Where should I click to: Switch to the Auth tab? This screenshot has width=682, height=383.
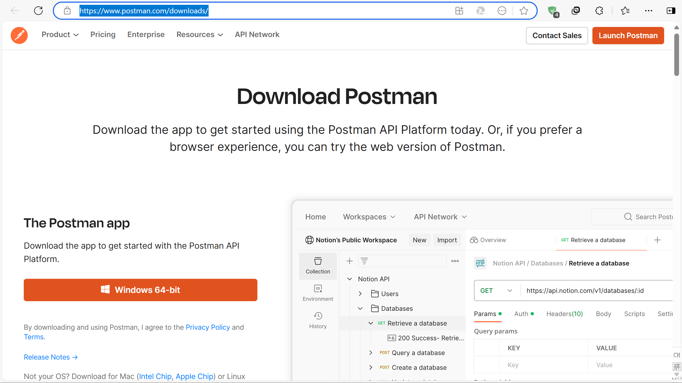pos(524,314)
